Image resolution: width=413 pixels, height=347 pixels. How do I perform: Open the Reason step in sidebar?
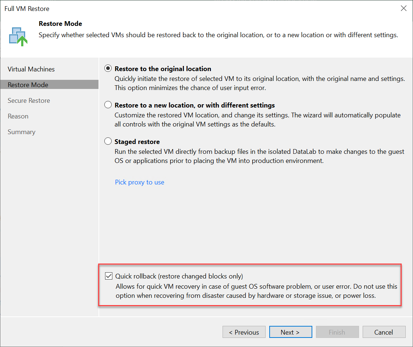18,116
